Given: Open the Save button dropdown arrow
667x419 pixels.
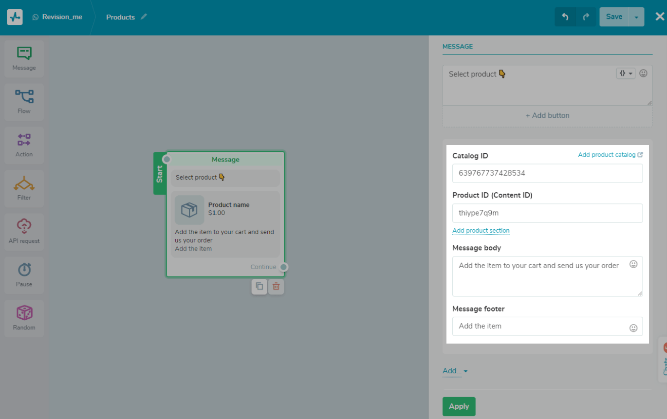Looking at the screenshot, I should [x=636, y=17].
